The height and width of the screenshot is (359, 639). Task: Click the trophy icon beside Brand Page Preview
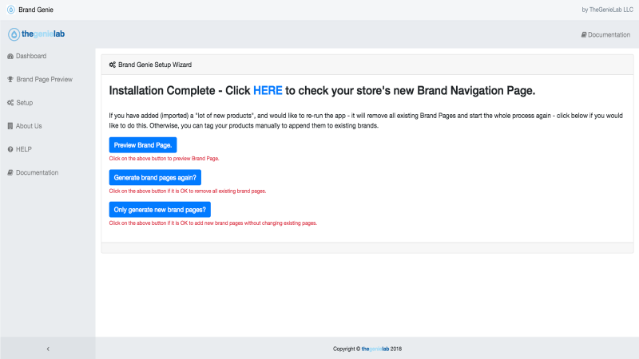pos(10,79)
